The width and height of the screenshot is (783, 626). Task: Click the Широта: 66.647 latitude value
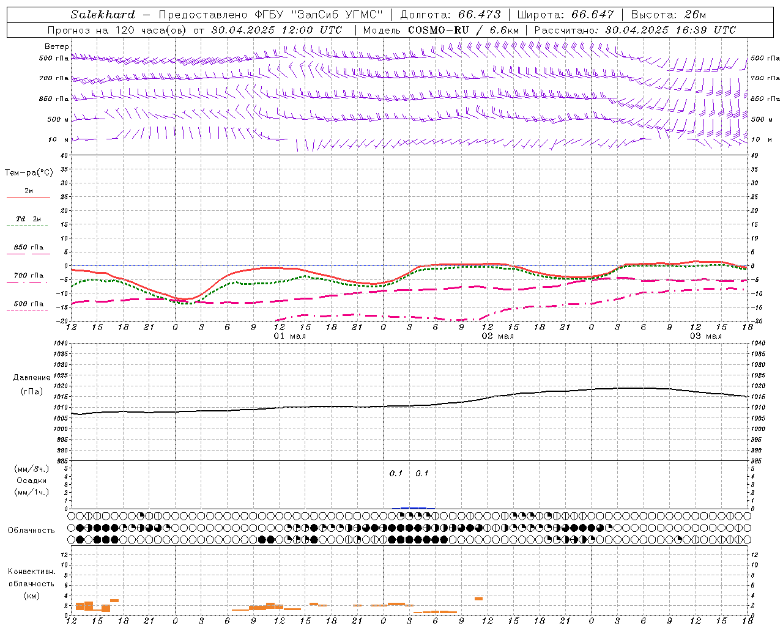click(565, 15)
